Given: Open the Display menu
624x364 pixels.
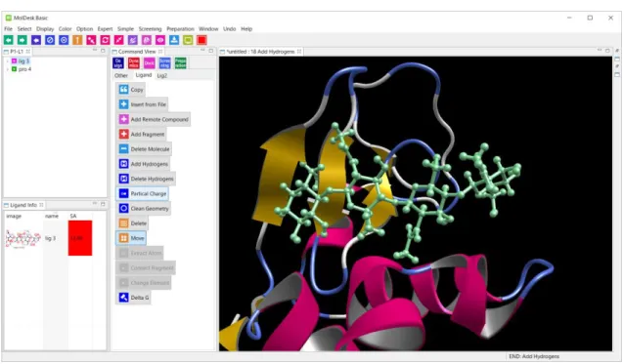Looking at the screenshot, I should (45, 29).
